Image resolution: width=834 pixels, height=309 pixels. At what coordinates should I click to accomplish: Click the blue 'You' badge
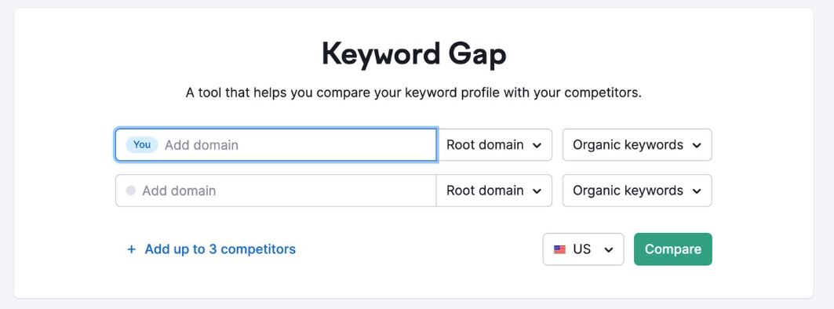point(141,144)
